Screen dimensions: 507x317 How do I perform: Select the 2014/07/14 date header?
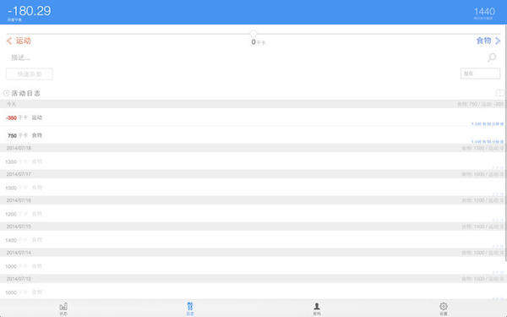click(253, 253)
